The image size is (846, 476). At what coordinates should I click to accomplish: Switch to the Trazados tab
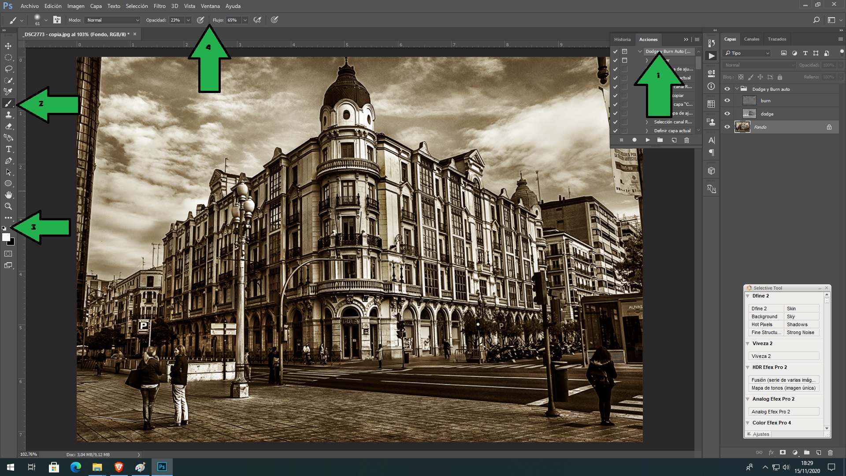click(x=777, y=39)
